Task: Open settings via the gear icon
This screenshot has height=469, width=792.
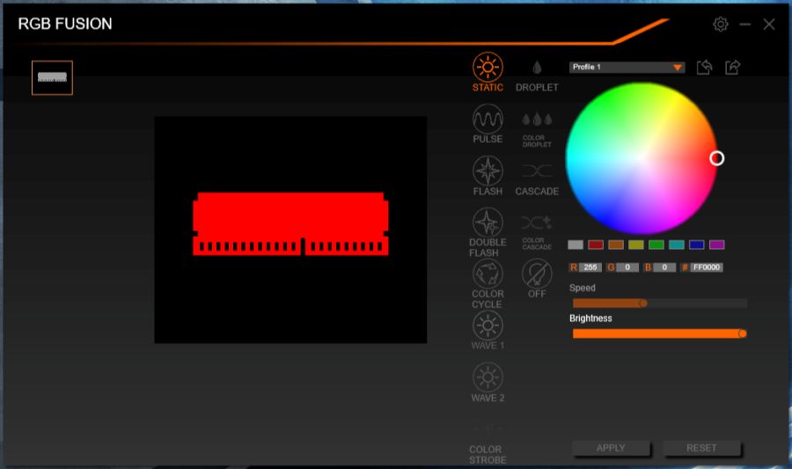Action: [x=720, y=25]
